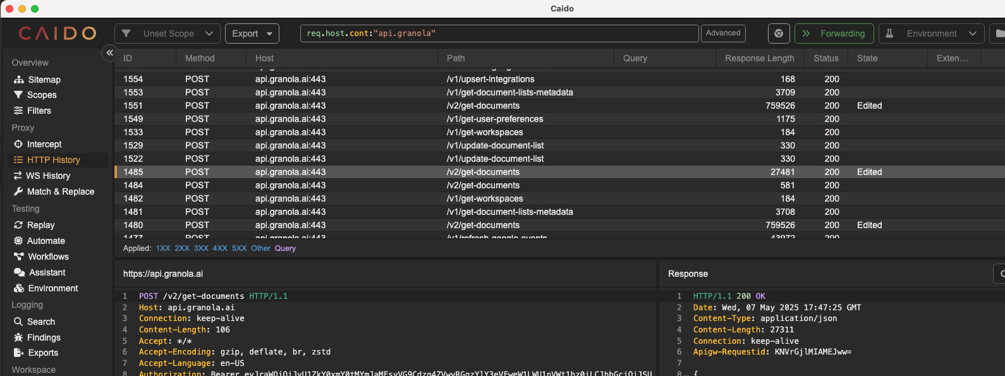
Task: Select request row with ID 1482
Action: point(559,198)
